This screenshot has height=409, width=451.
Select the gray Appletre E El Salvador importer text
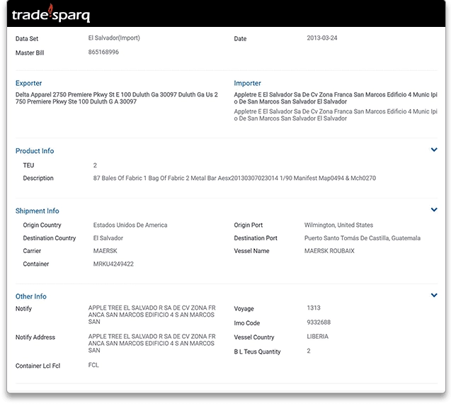pos(336,115)
